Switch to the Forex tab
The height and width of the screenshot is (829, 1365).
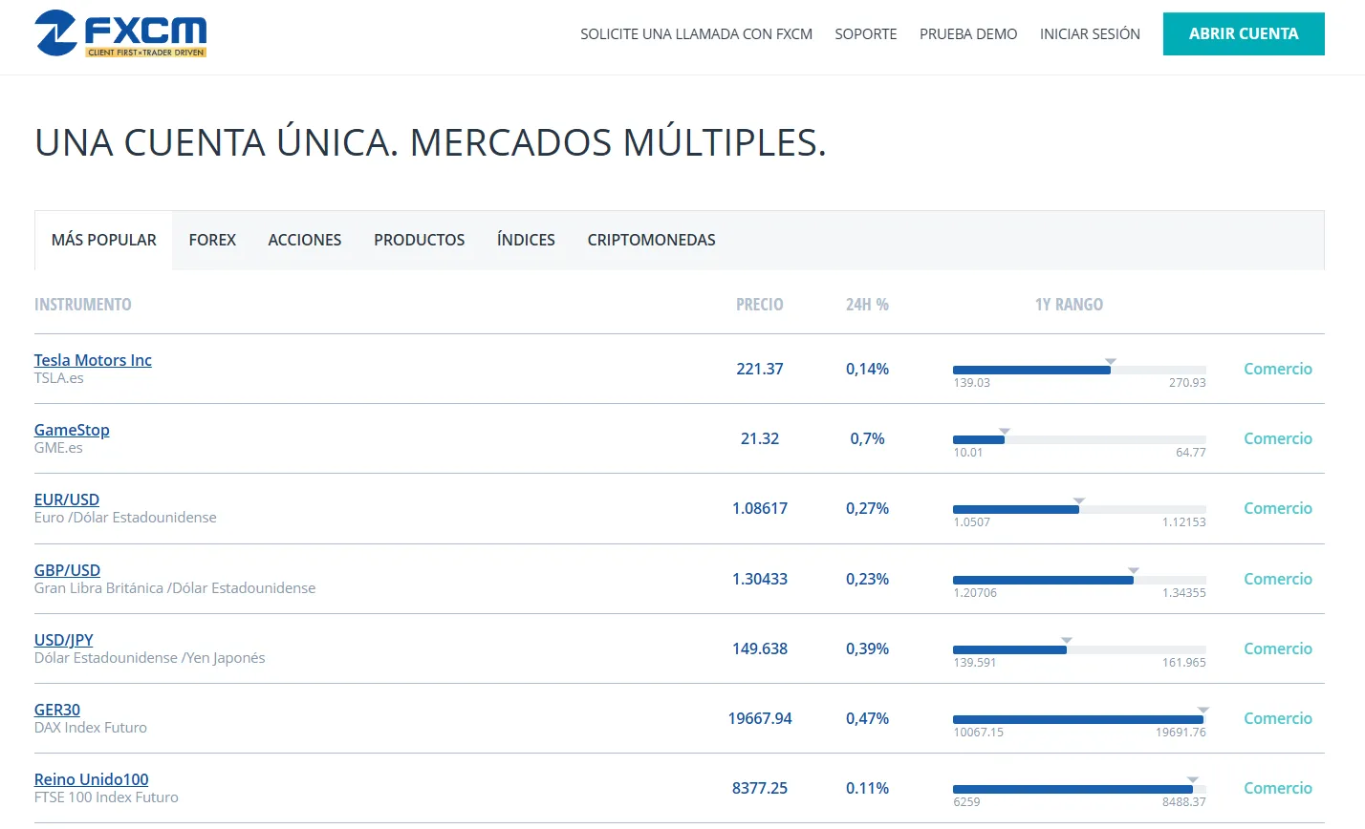coord(212,240)
